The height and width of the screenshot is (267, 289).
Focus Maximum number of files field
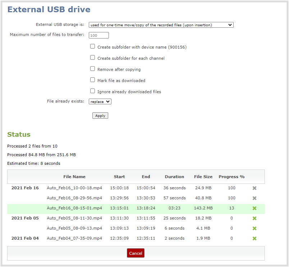coord(99,35)
